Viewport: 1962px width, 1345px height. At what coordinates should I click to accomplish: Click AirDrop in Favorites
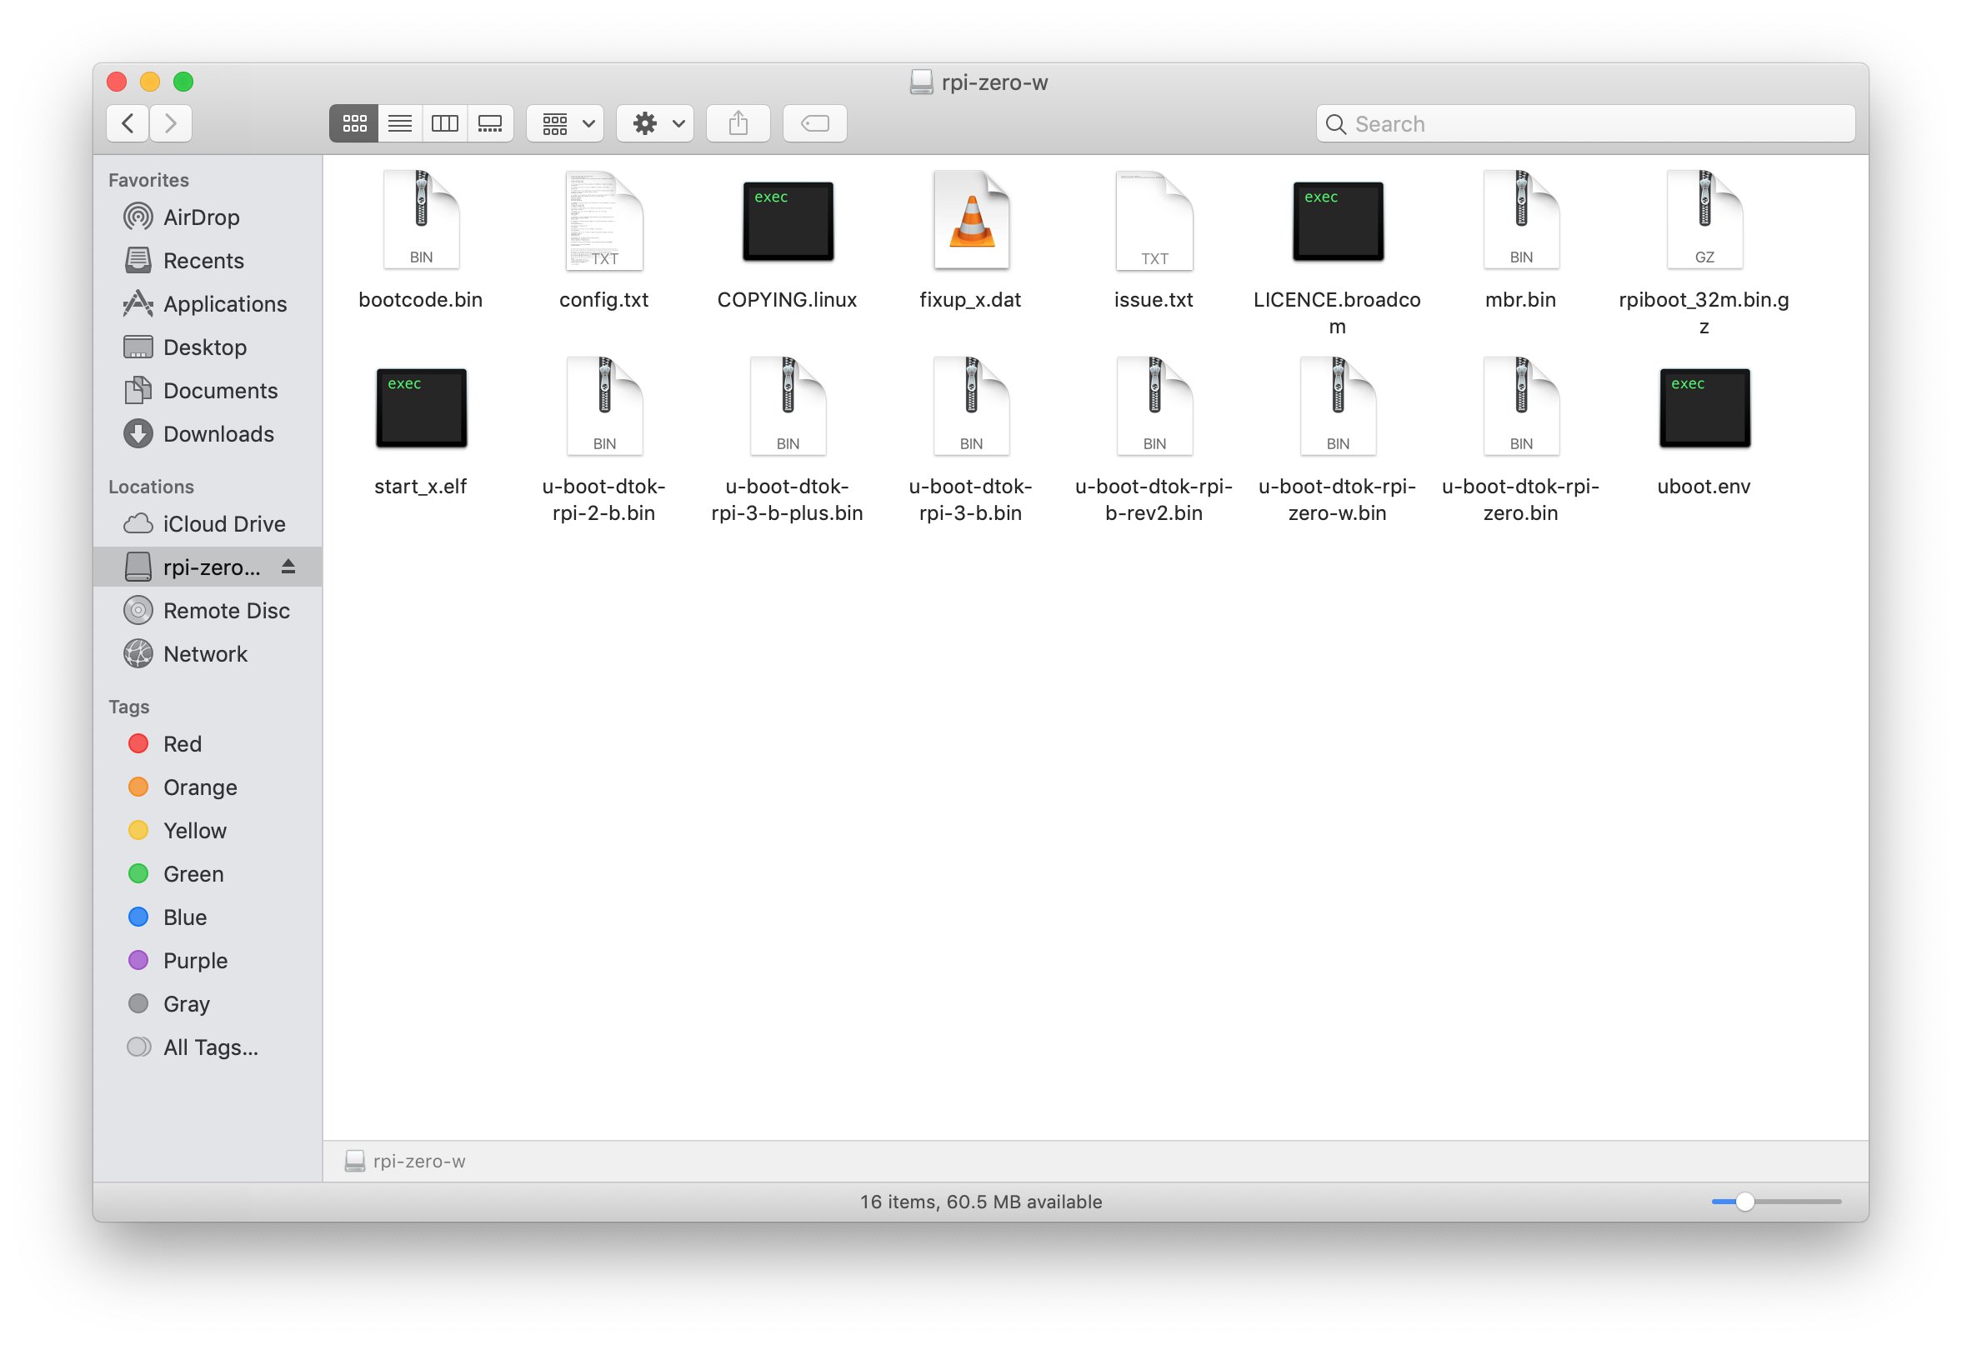(x=201, y=217)
